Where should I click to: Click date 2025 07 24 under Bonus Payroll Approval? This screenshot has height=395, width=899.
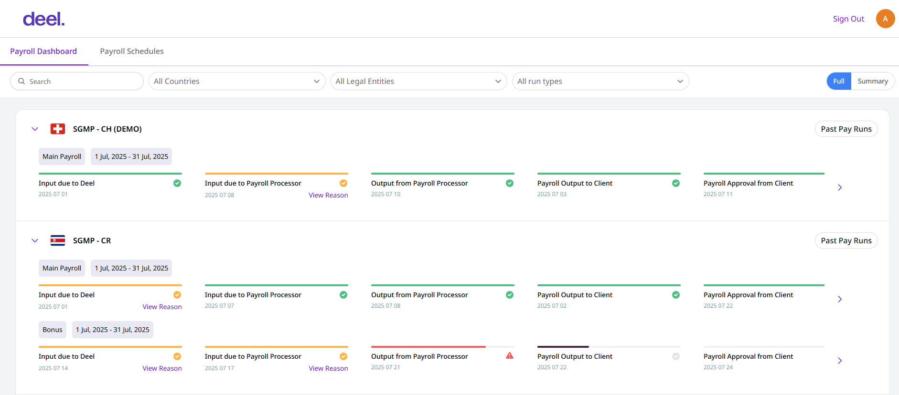718,367
